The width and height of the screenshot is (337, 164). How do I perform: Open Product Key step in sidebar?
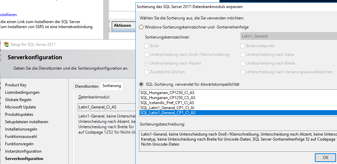point(16,85)
